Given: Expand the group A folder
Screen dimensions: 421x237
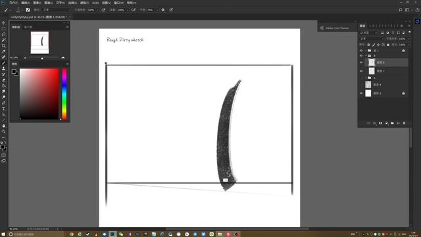Looking at the screenshot, I should pyautogui.click(x=366, y=78).
